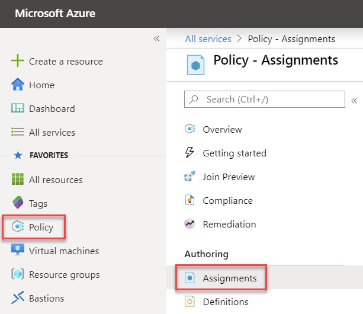Click the green plus Create a resource icon
The height and width of the screenshot is (314, 363).
coord(18,61)
